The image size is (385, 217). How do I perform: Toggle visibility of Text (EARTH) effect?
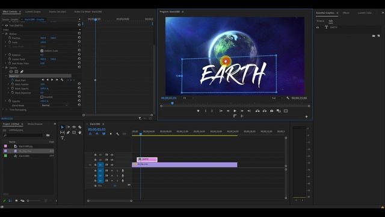(x=7, y=25)
